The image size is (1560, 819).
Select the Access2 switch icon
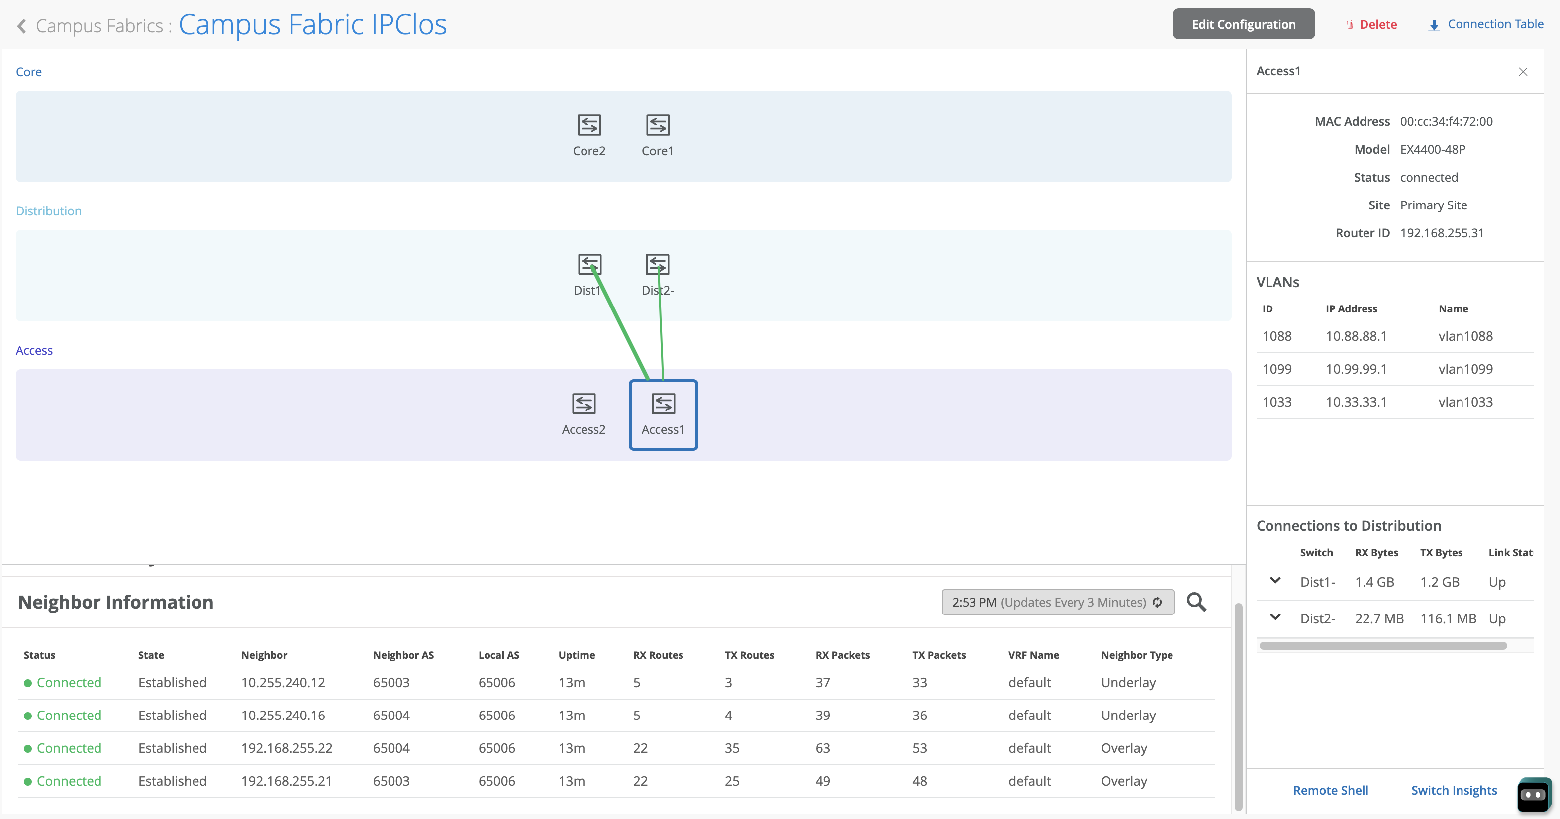tap(583, 404)
